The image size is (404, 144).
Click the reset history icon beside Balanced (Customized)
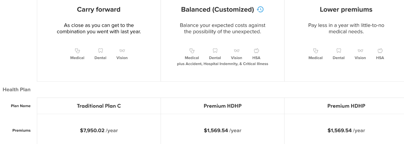260,10
